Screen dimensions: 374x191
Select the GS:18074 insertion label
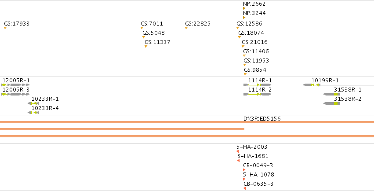[x=251, y=33]
